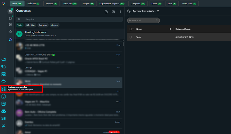
Task: Open the kanban board icon in sidebar
Action: pos(4,104)
